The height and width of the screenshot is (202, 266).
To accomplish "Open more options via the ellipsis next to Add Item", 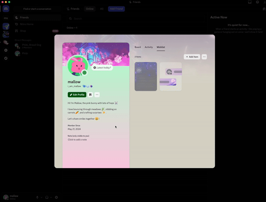I will [x=204, y=57].
